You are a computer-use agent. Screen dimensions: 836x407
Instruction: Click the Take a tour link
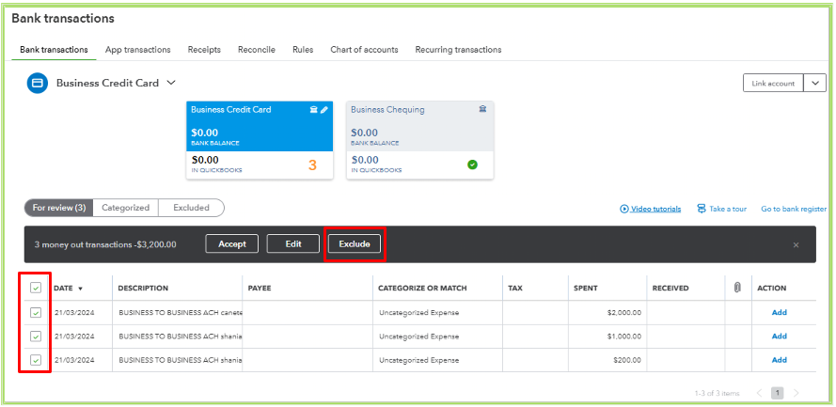coord(728,209)
